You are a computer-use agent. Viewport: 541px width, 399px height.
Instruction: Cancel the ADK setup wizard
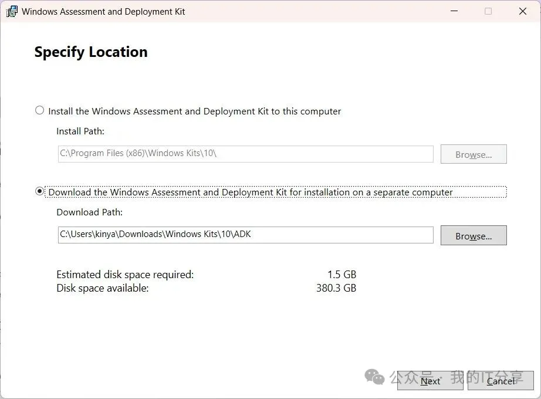coord(501,381)
